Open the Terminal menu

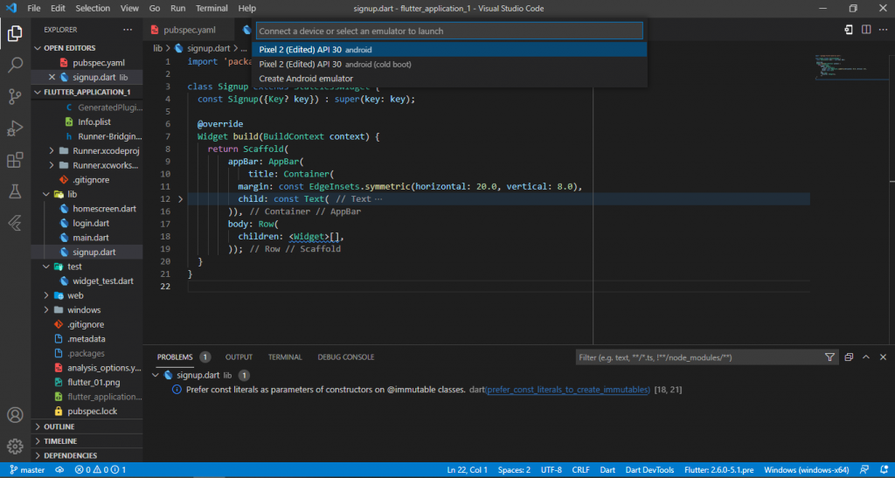tap(212, 8)
